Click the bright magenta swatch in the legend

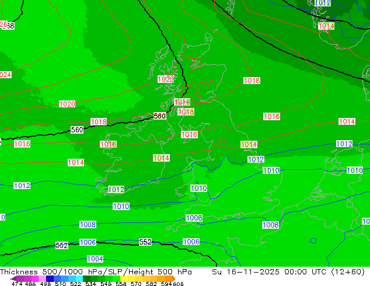coord(35,278)
